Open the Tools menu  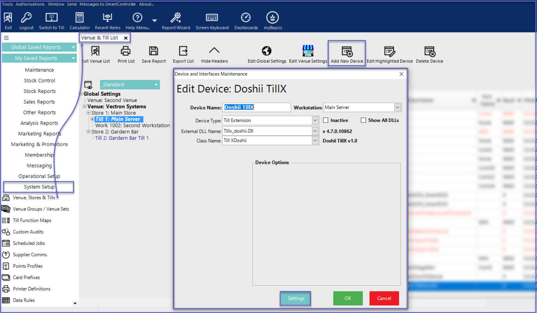pos(7,4)
